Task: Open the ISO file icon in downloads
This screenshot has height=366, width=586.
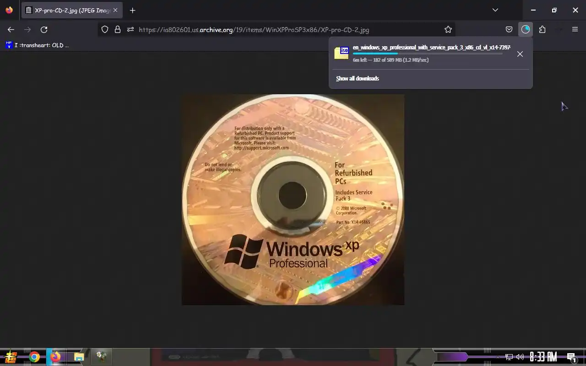Action: pyautogui.click(x=342, y=53)
